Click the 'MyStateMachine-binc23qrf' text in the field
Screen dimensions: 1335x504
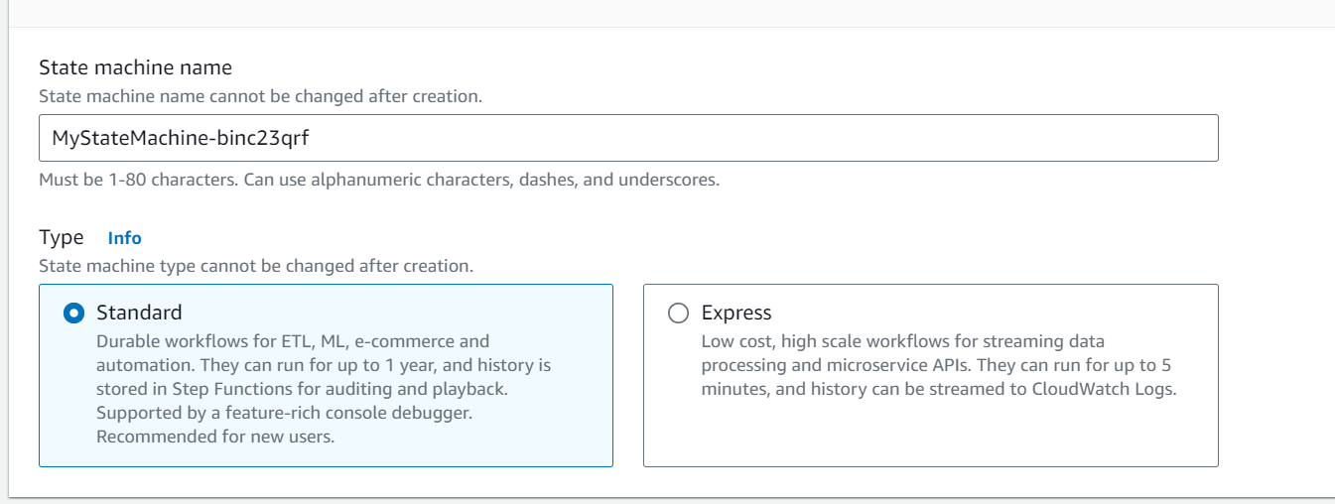pyautogui.click(x=181, y=138)
